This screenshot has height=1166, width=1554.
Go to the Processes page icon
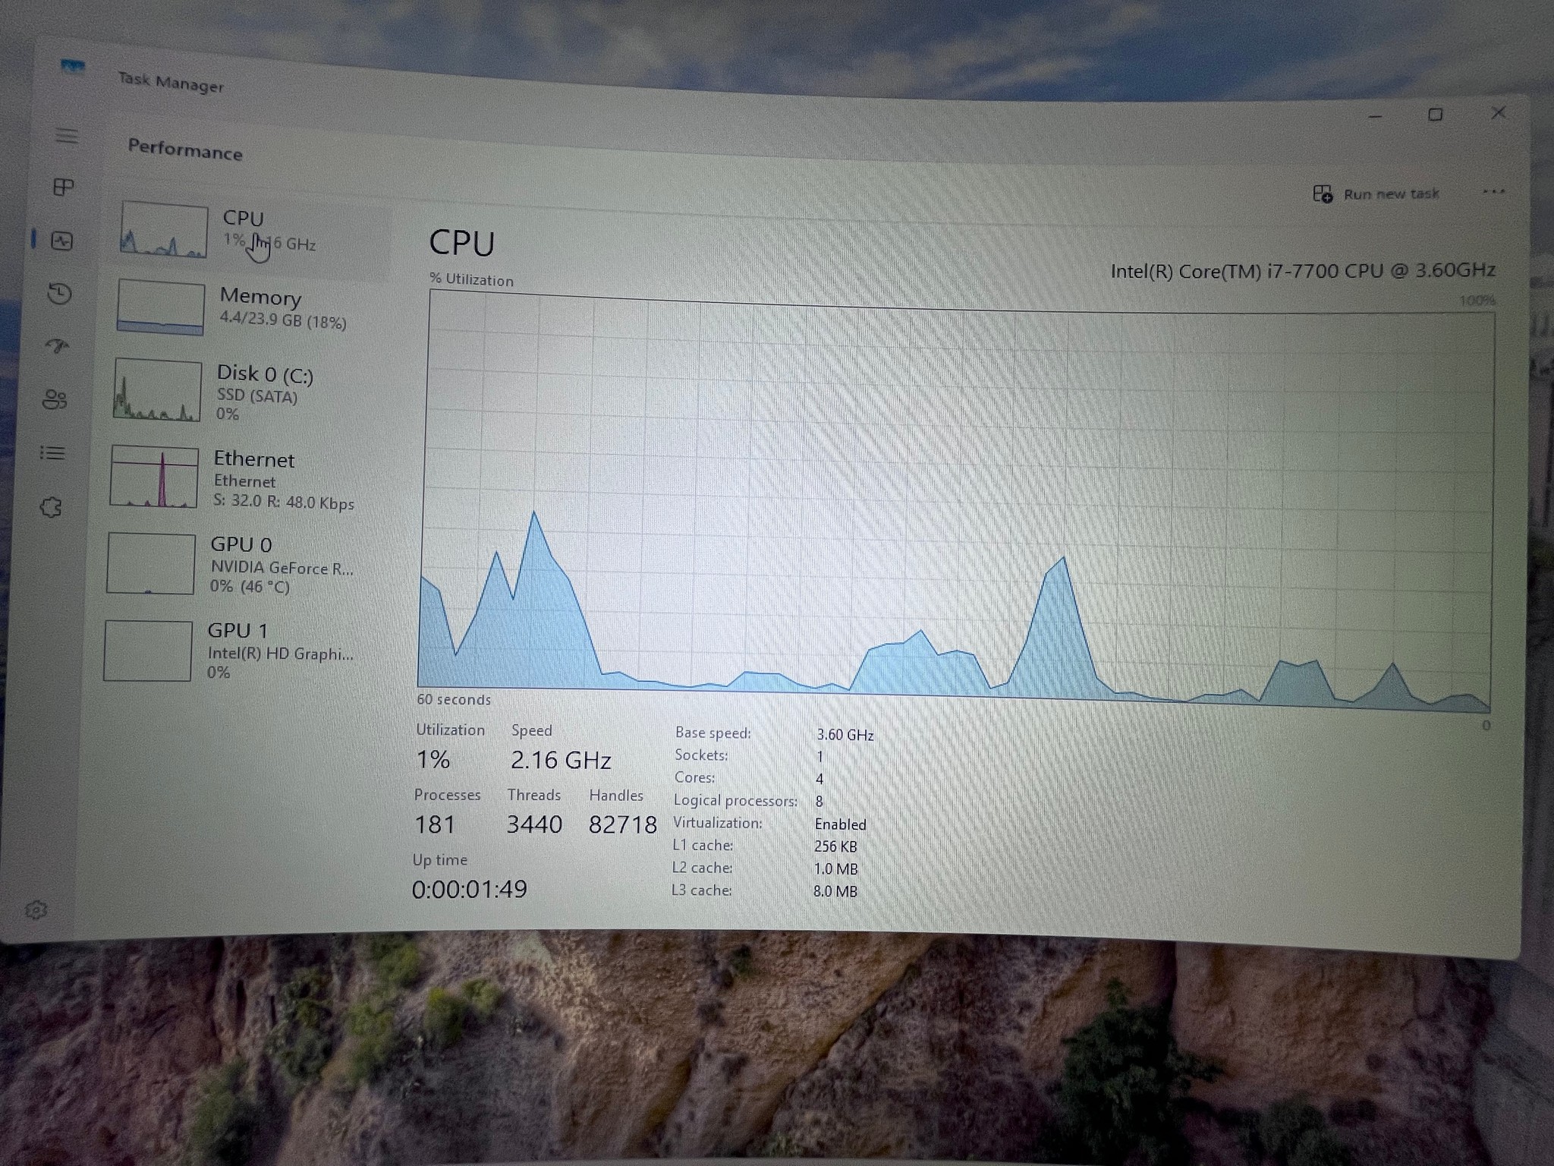(64, 187)
